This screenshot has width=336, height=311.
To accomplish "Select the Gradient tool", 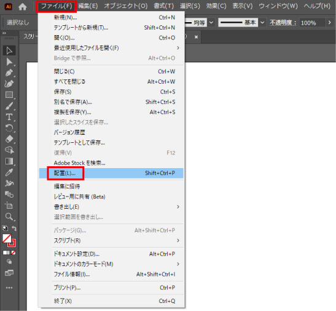I will click(9, 161).
